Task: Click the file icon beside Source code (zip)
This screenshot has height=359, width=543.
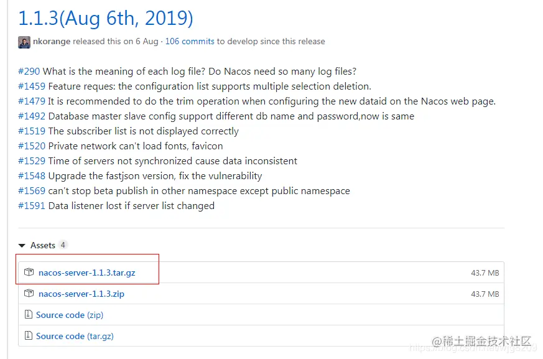Action: click(28, 315)
